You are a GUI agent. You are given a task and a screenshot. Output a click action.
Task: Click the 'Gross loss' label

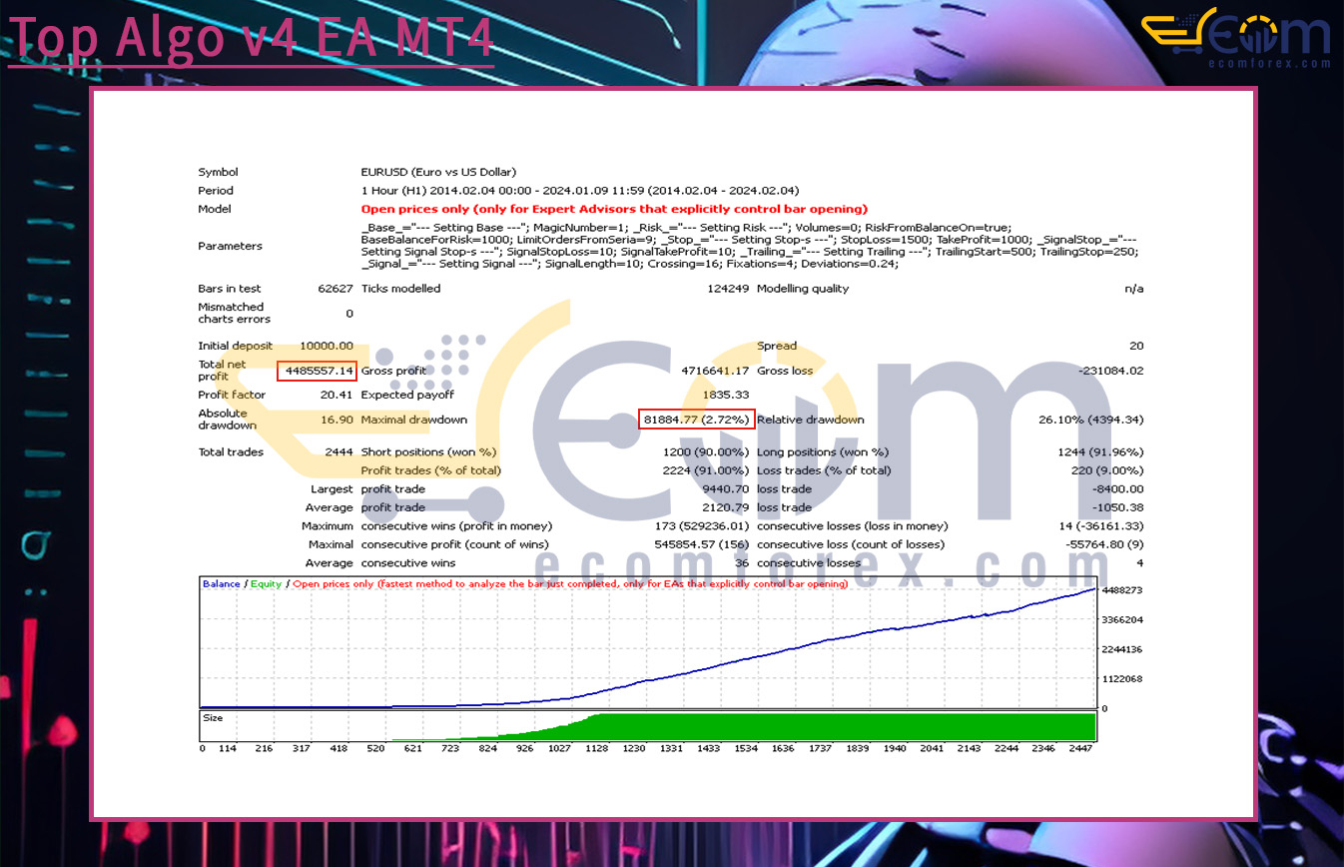[x=785, y=371]
